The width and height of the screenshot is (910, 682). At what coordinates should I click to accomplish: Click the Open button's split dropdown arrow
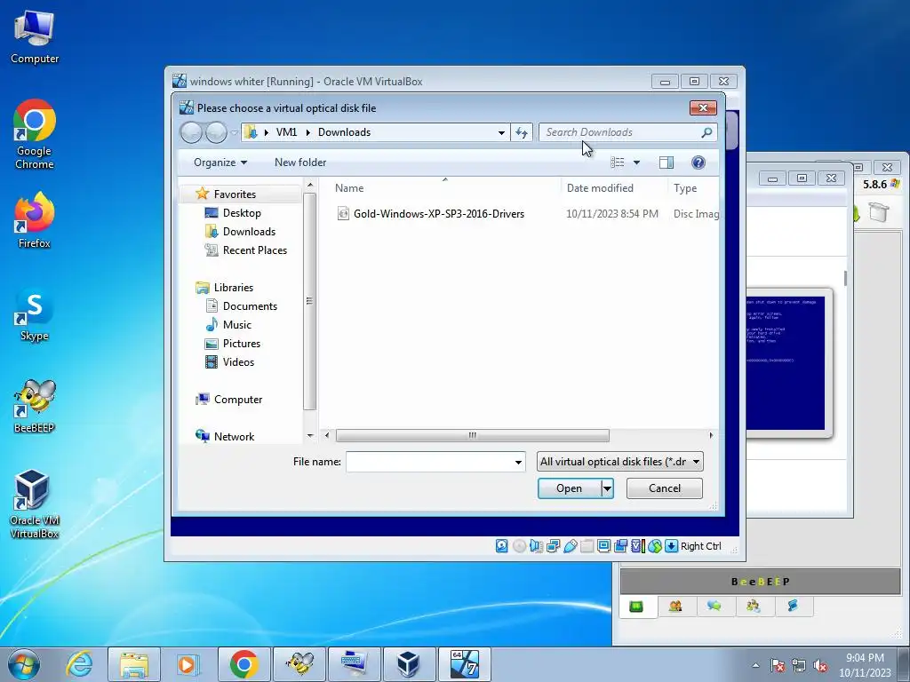pos(607,488)
